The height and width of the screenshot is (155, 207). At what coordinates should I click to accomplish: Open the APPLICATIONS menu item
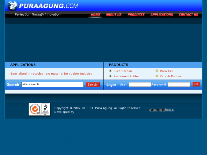[162, 15]
